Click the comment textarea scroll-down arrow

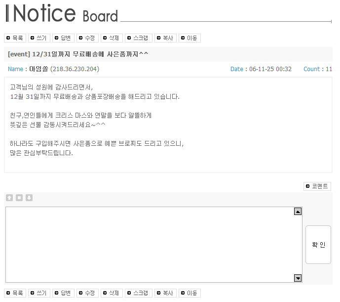coord(298,278)
